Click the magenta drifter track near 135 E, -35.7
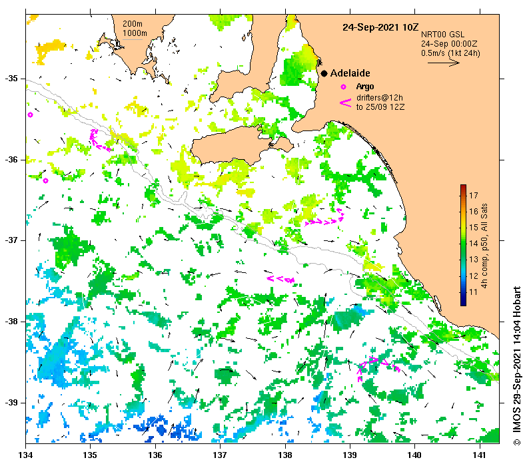 pos(99,140)
